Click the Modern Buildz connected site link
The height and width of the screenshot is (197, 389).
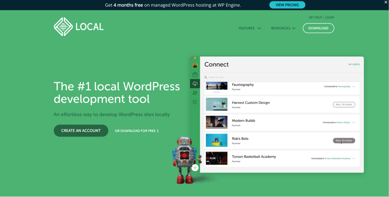(x=343, y=123)
